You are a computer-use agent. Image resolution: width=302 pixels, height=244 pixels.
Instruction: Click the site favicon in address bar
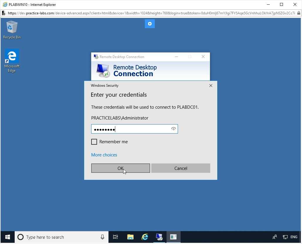pyautogui.click(x=4, y=13)
